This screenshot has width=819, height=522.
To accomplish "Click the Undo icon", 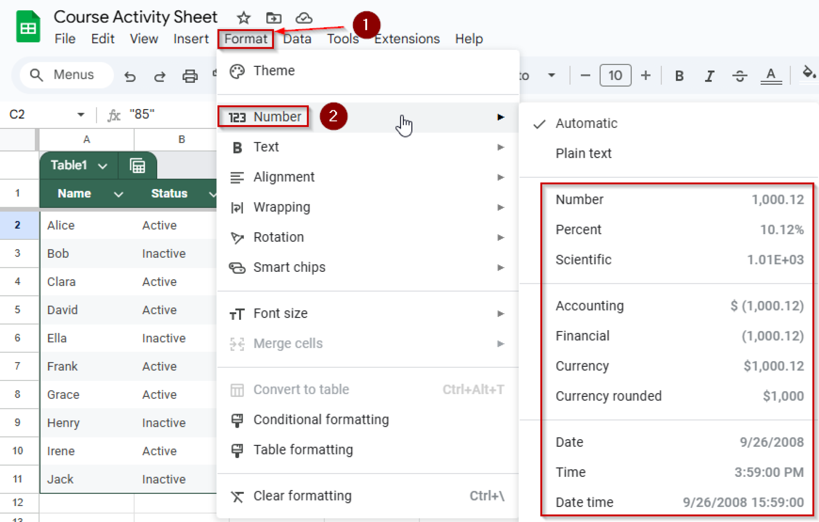I will 130,75.
